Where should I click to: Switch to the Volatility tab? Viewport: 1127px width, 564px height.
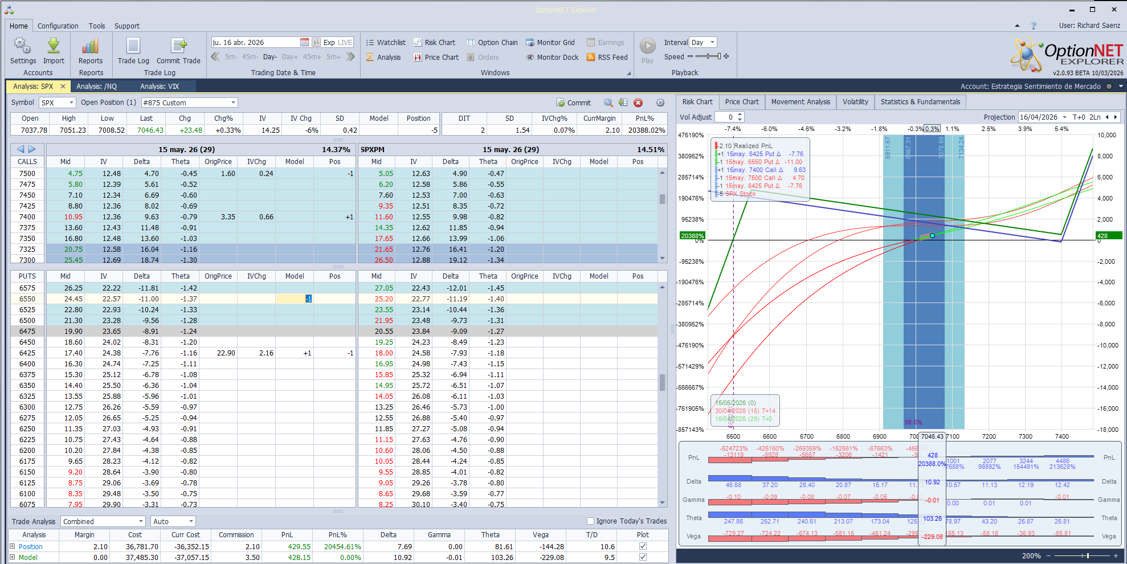pyautogui.click(x=855, y=102)
